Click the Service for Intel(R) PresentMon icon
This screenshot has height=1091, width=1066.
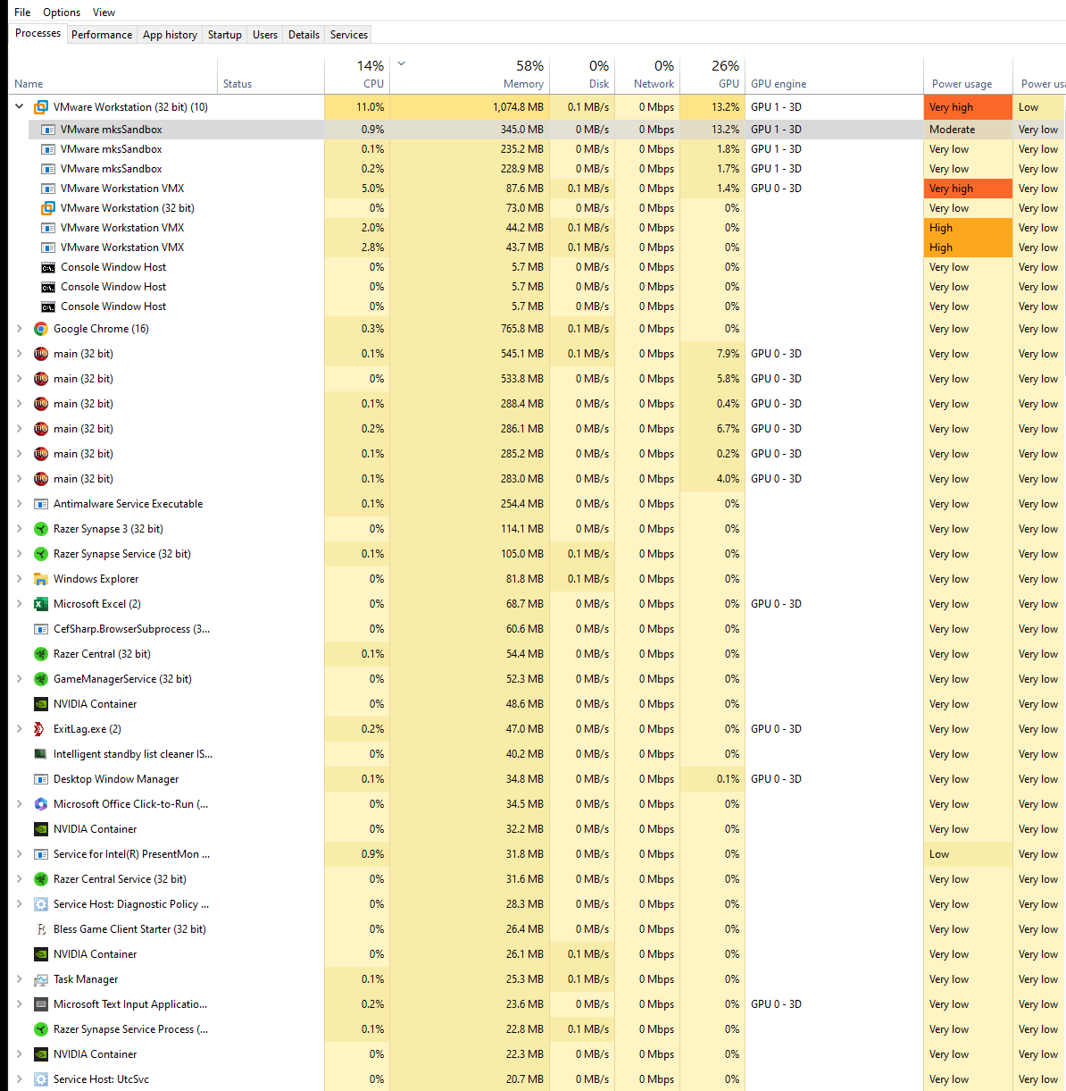40,854
